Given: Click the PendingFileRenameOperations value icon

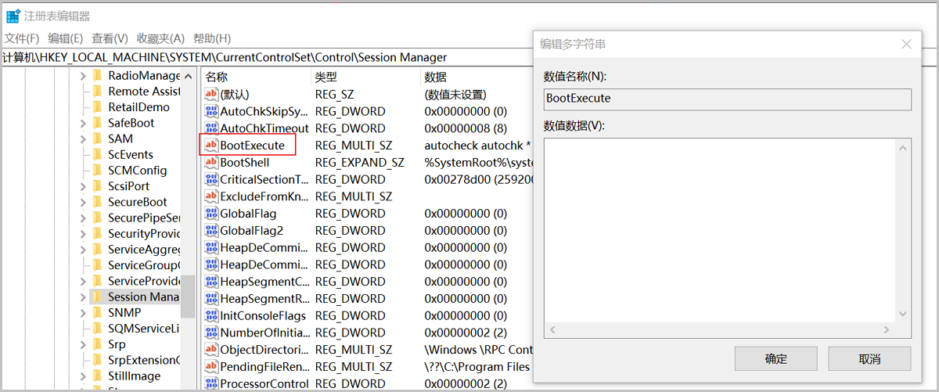Looking at the screenshot, I should point(211,367).
